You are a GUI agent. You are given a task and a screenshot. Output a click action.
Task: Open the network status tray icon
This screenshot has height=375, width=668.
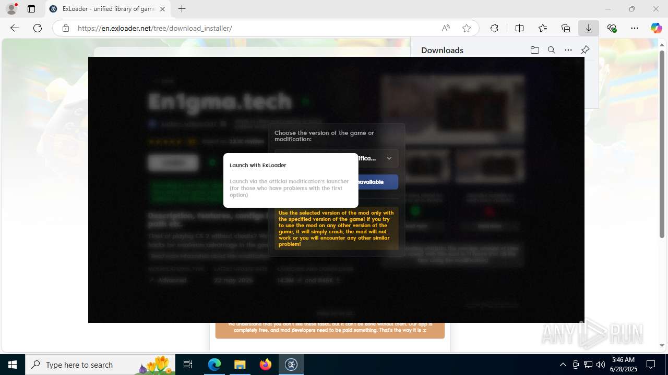tap(588, 365)
